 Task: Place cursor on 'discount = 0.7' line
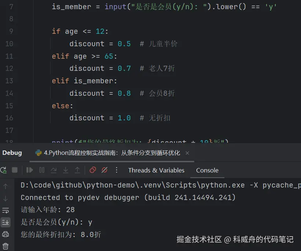(x=100, y=68)
